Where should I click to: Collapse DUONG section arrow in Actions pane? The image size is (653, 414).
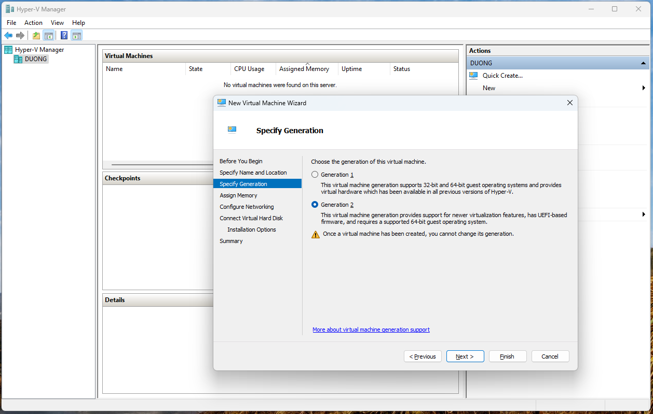644,63
